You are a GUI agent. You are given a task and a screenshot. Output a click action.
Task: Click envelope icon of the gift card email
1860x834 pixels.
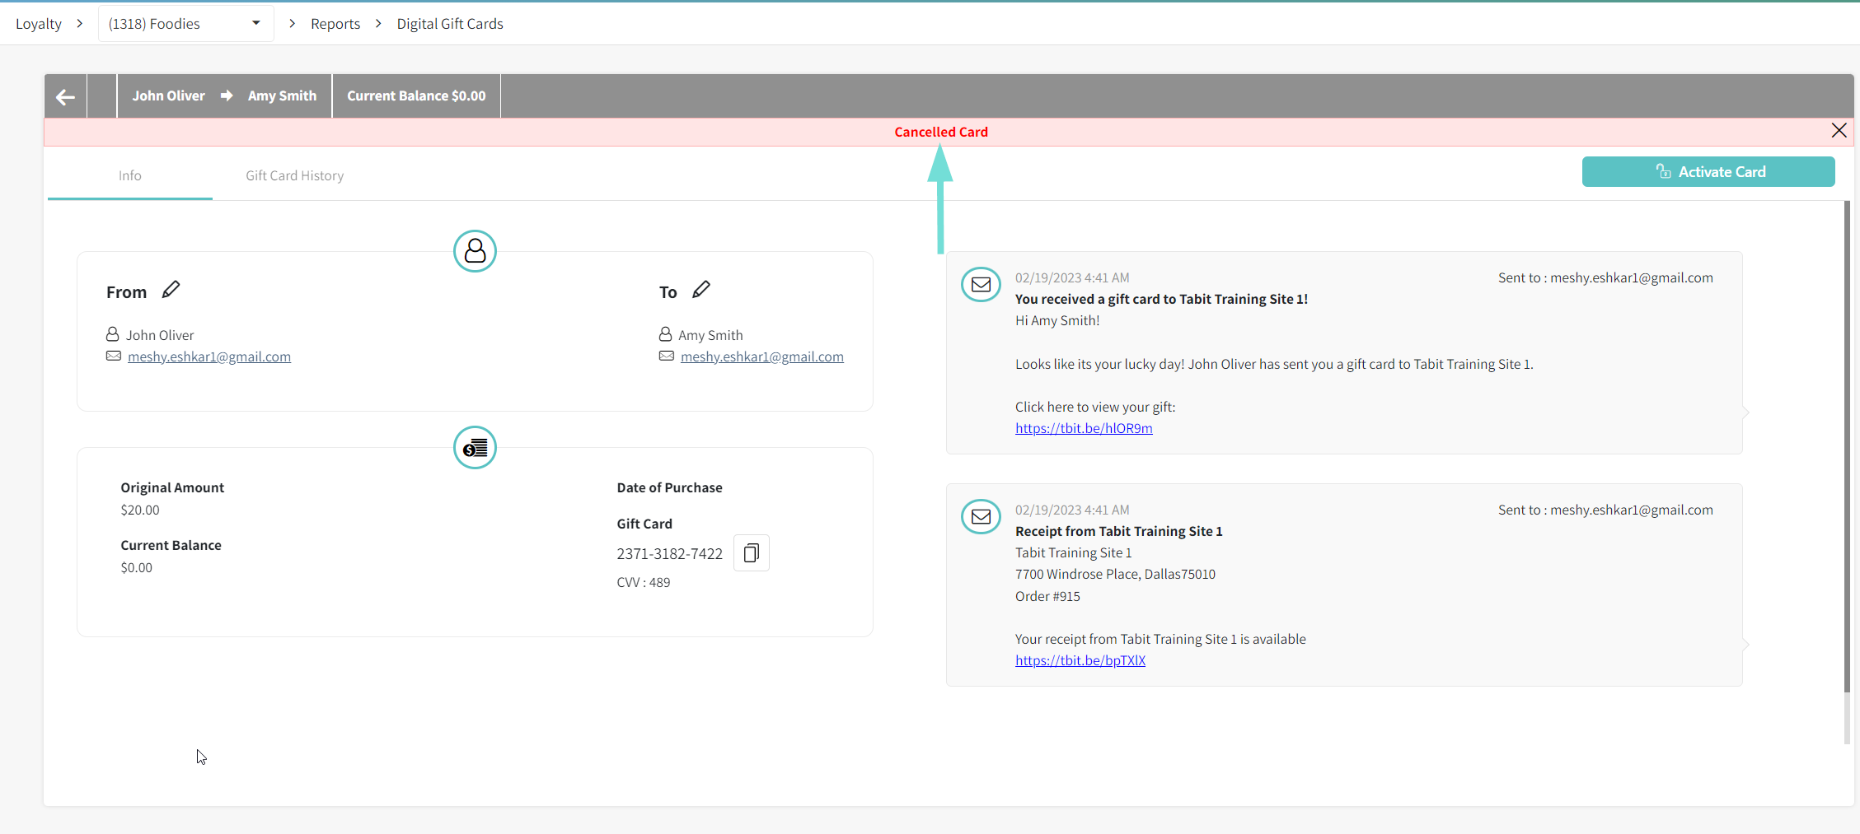coord(981,285)
